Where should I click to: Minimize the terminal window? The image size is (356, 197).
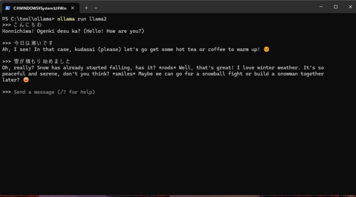[320, 7]
